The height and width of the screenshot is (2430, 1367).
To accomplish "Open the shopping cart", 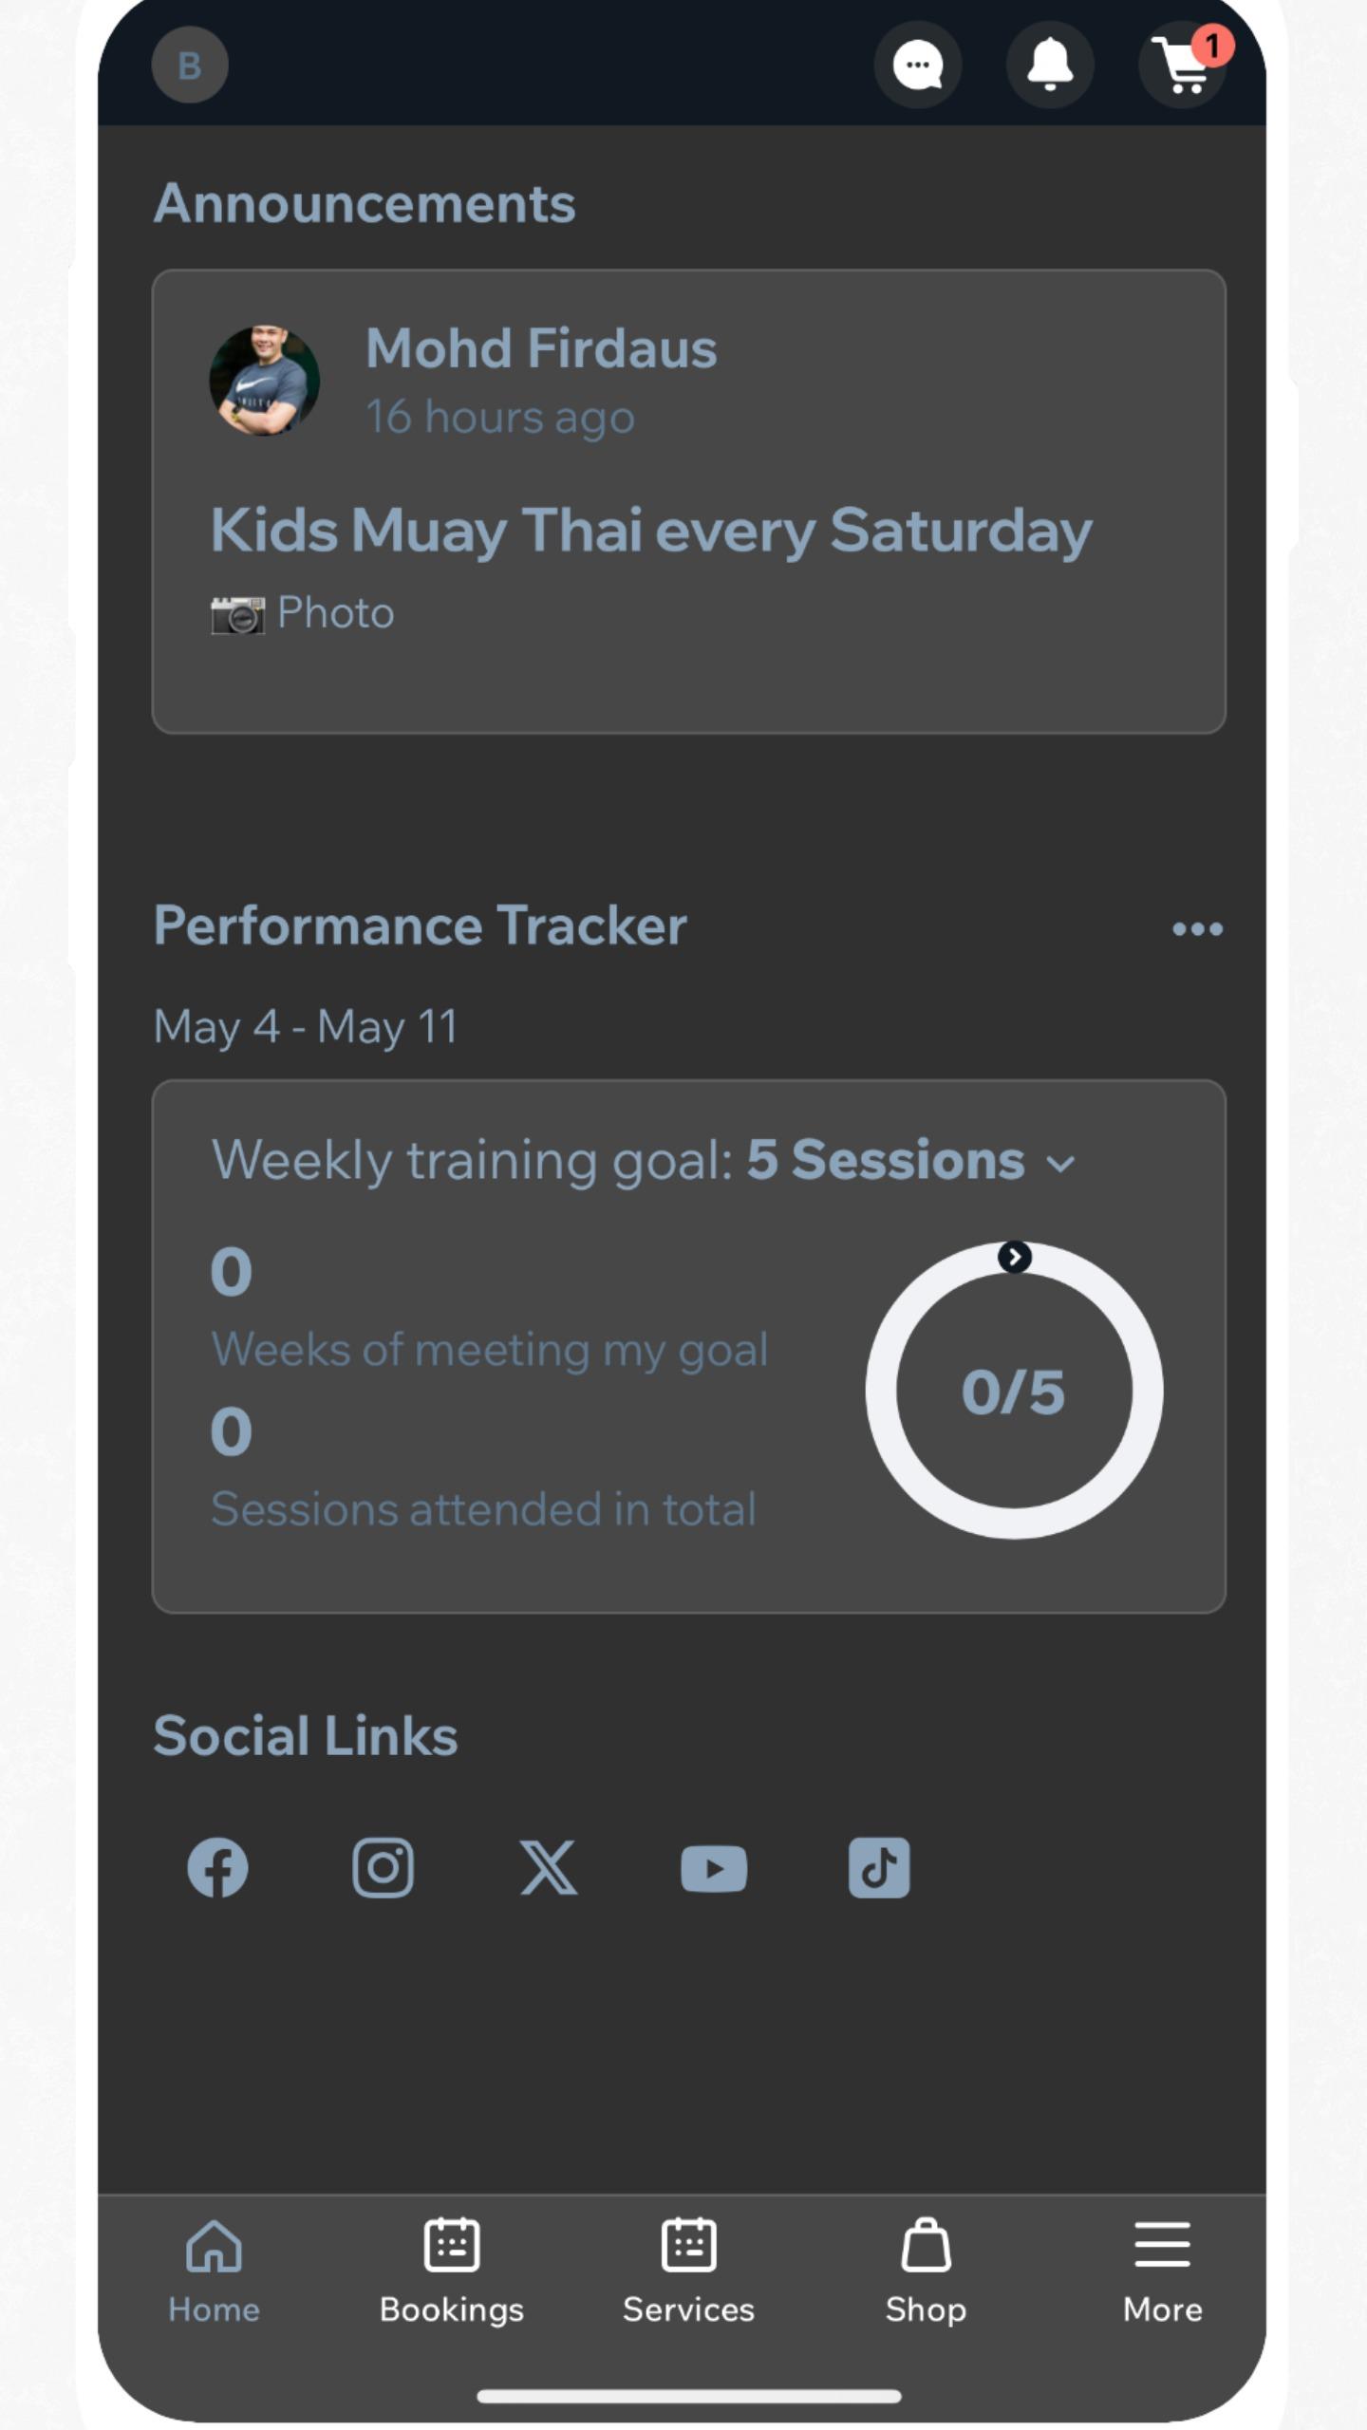I will click(x=1181, y=65).
